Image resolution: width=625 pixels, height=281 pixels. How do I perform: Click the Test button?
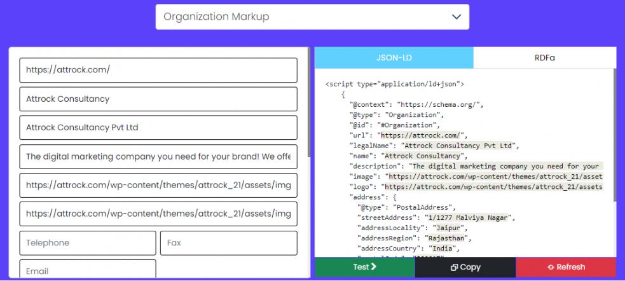click(365, 267)
